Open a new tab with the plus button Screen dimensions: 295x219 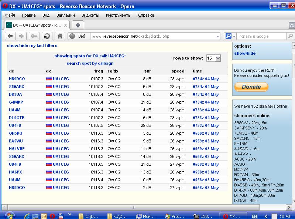pyautogui.click(x=78, y=25)
